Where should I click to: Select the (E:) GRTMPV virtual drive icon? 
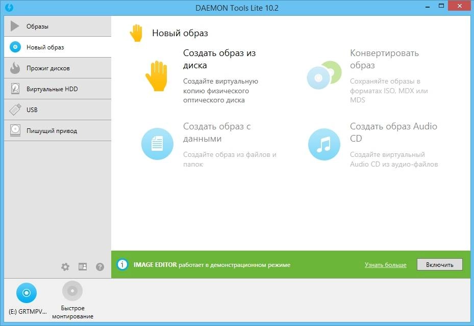click(x=27, y=293)
